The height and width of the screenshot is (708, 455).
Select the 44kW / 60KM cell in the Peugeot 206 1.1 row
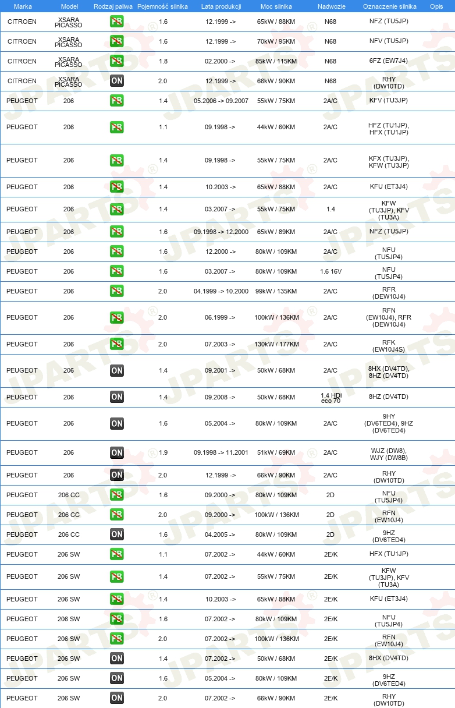click(x=276, y=128)
